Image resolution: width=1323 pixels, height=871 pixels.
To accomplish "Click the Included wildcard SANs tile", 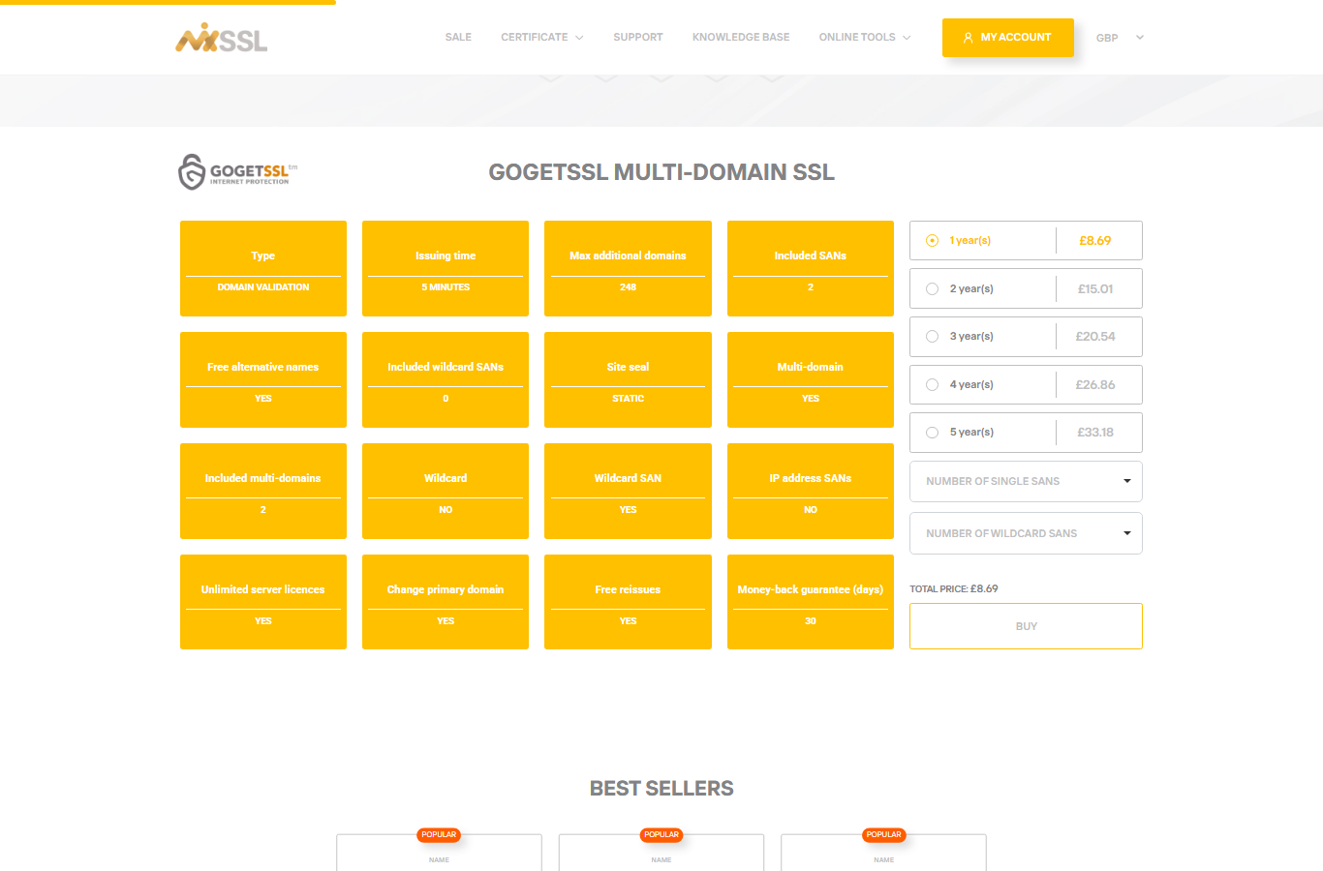I will (x=446, y=379).
